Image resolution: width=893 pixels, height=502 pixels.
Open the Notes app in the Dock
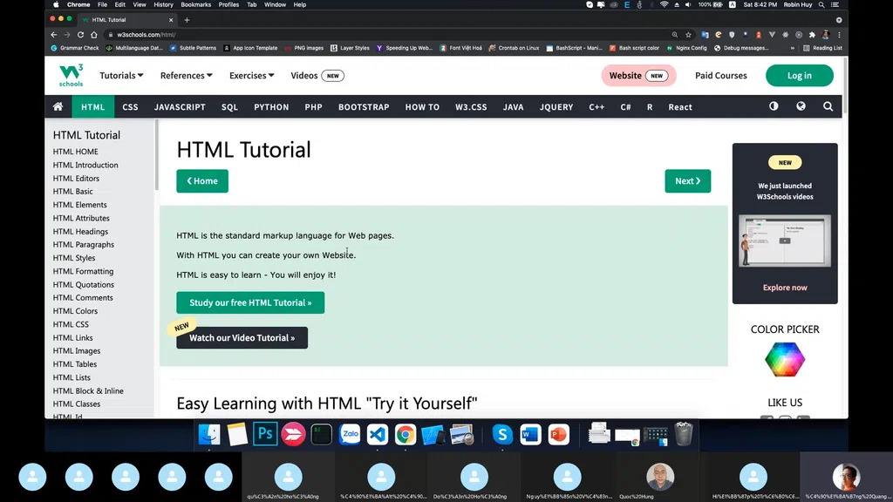pyautogui.click(x=237, y=434)
